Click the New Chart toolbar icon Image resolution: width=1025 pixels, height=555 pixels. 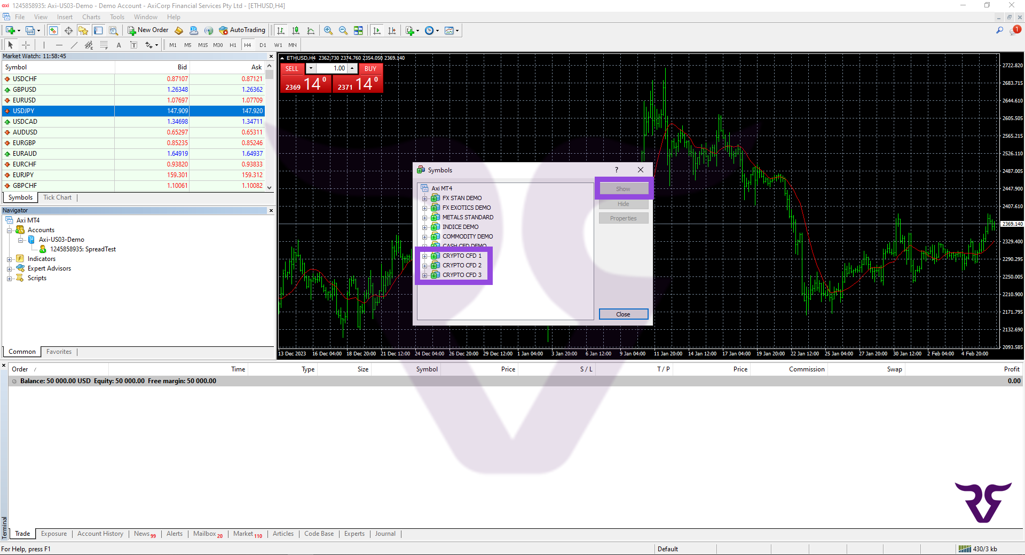tap(11, 30)
